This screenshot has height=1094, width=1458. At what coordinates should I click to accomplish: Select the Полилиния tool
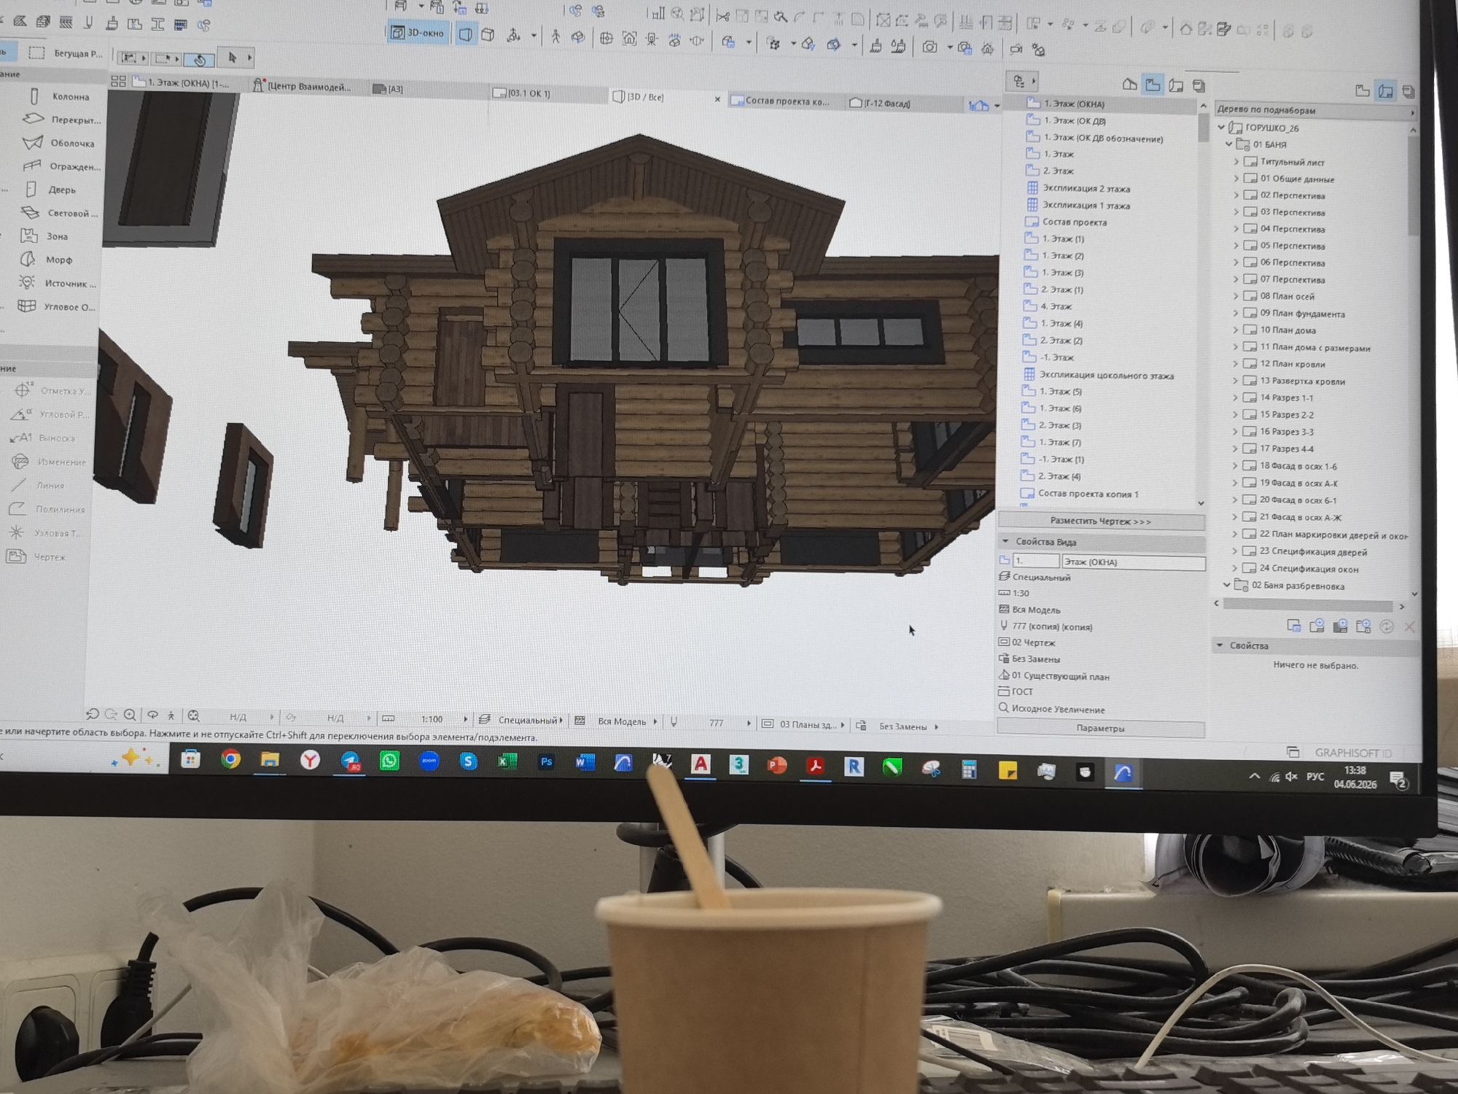(x=47, y=509)
